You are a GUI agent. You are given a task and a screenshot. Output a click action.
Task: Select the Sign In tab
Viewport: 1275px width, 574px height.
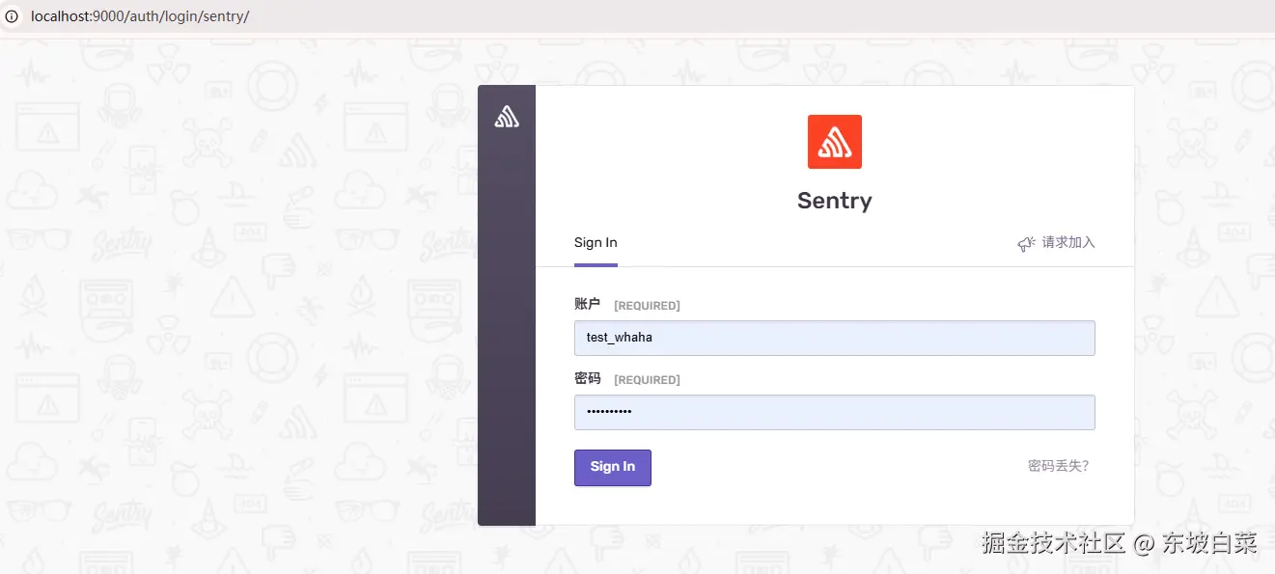click(596, 243)
